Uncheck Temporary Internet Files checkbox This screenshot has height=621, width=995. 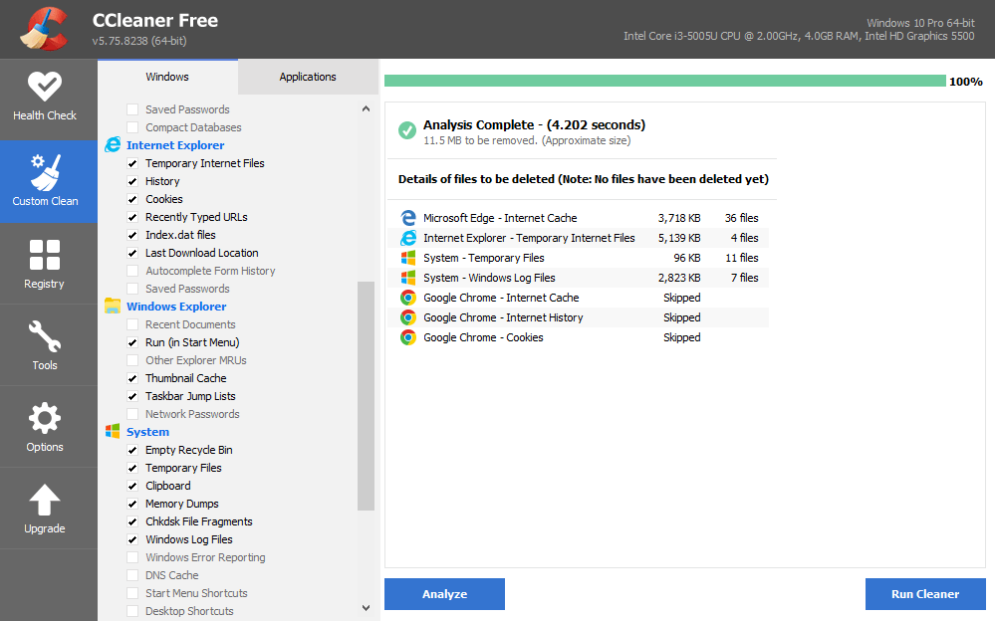(x=132, y=163)
